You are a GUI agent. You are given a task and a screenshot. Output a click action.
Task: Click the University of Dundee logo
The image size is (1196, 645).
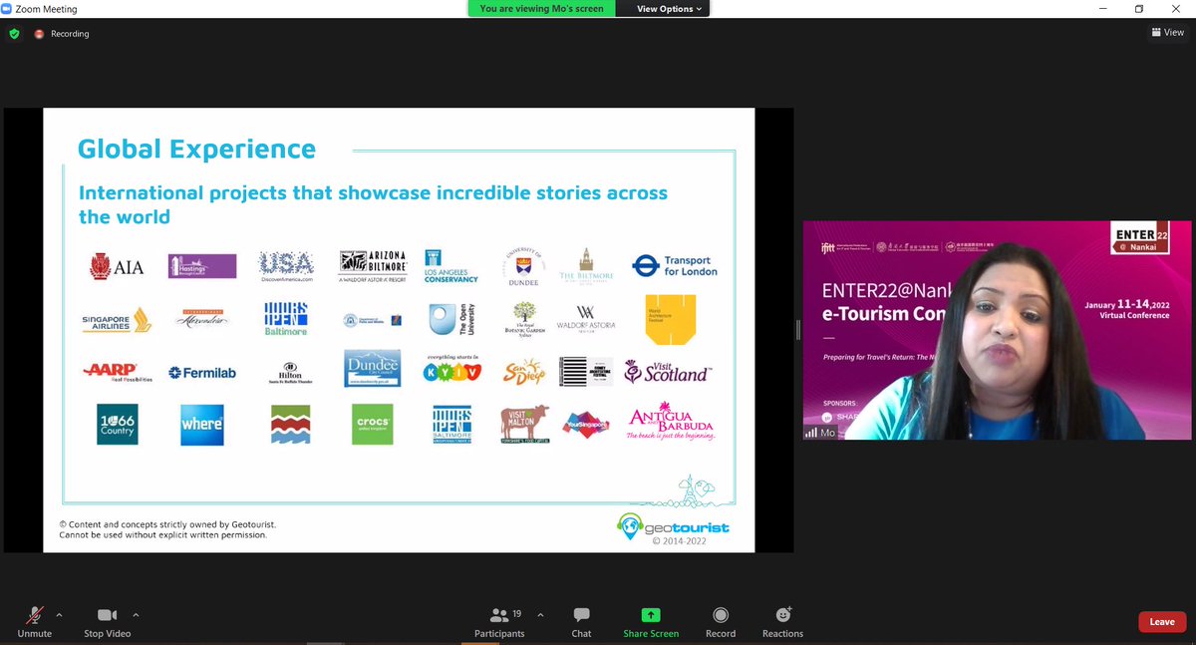pyautogui.click(x=525, y=265)
